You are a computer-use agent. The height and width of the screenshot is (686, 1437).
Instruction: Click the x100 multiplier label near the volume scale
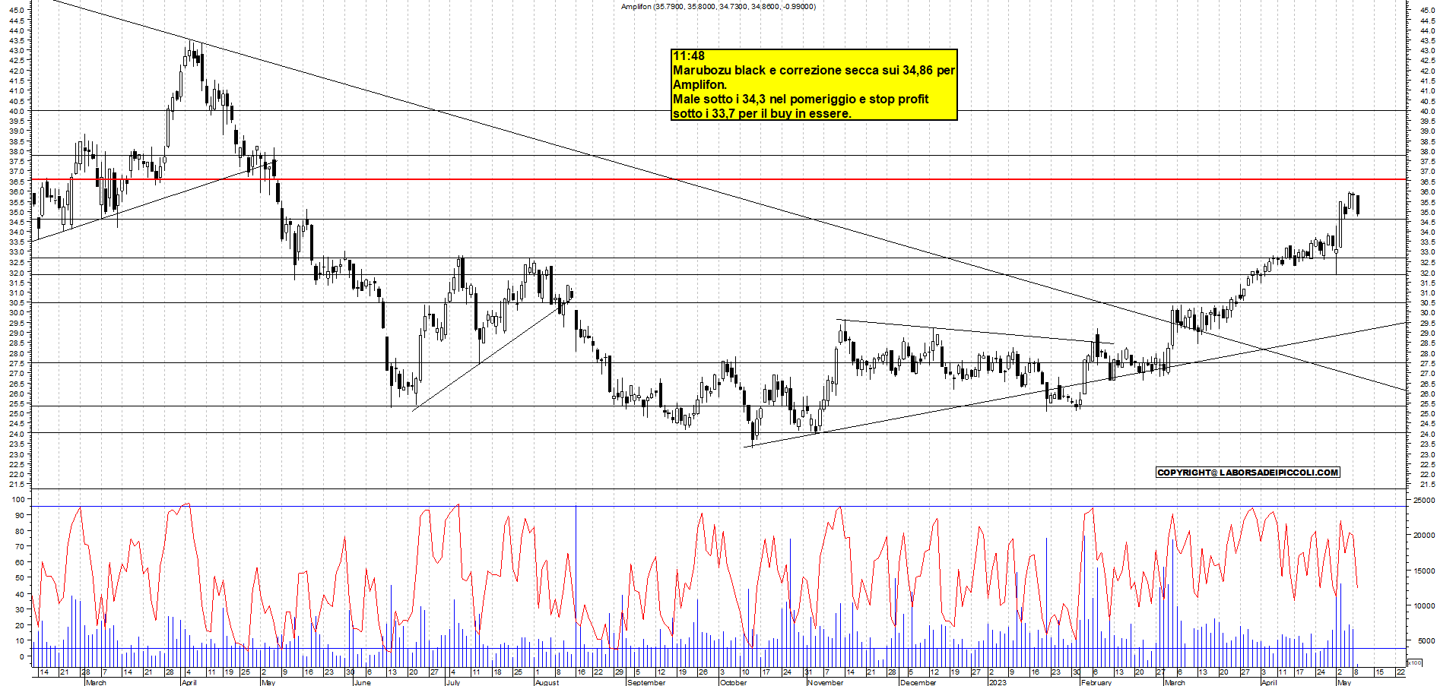[1414, 662]
